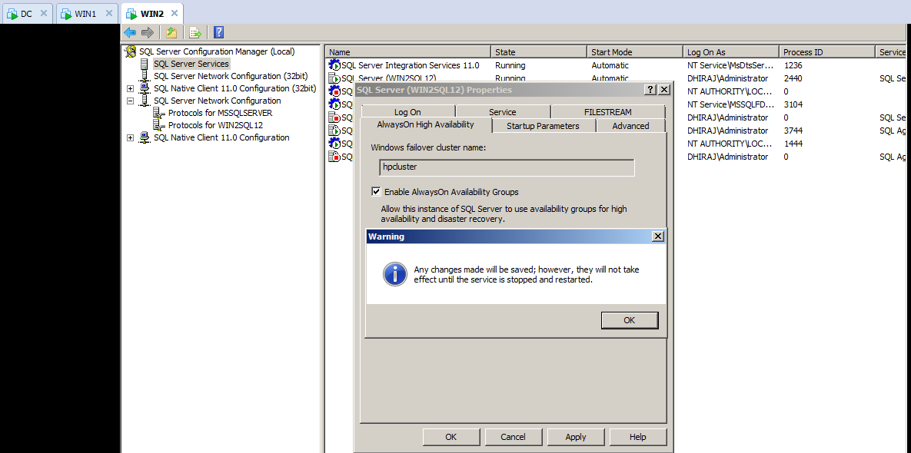The height and width of the screenshot is (453, 911).
Task: Collapse SQL Server Network Configuration
Action: [x=130, y=101]
